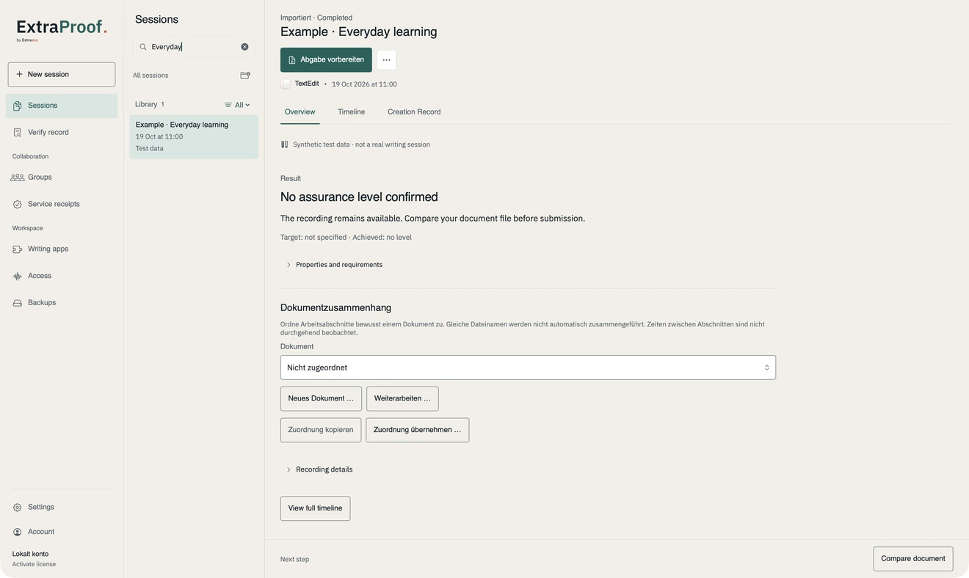Click the ExtraProof logo
This screenshot has height=578, width=969.
(62, 30)
